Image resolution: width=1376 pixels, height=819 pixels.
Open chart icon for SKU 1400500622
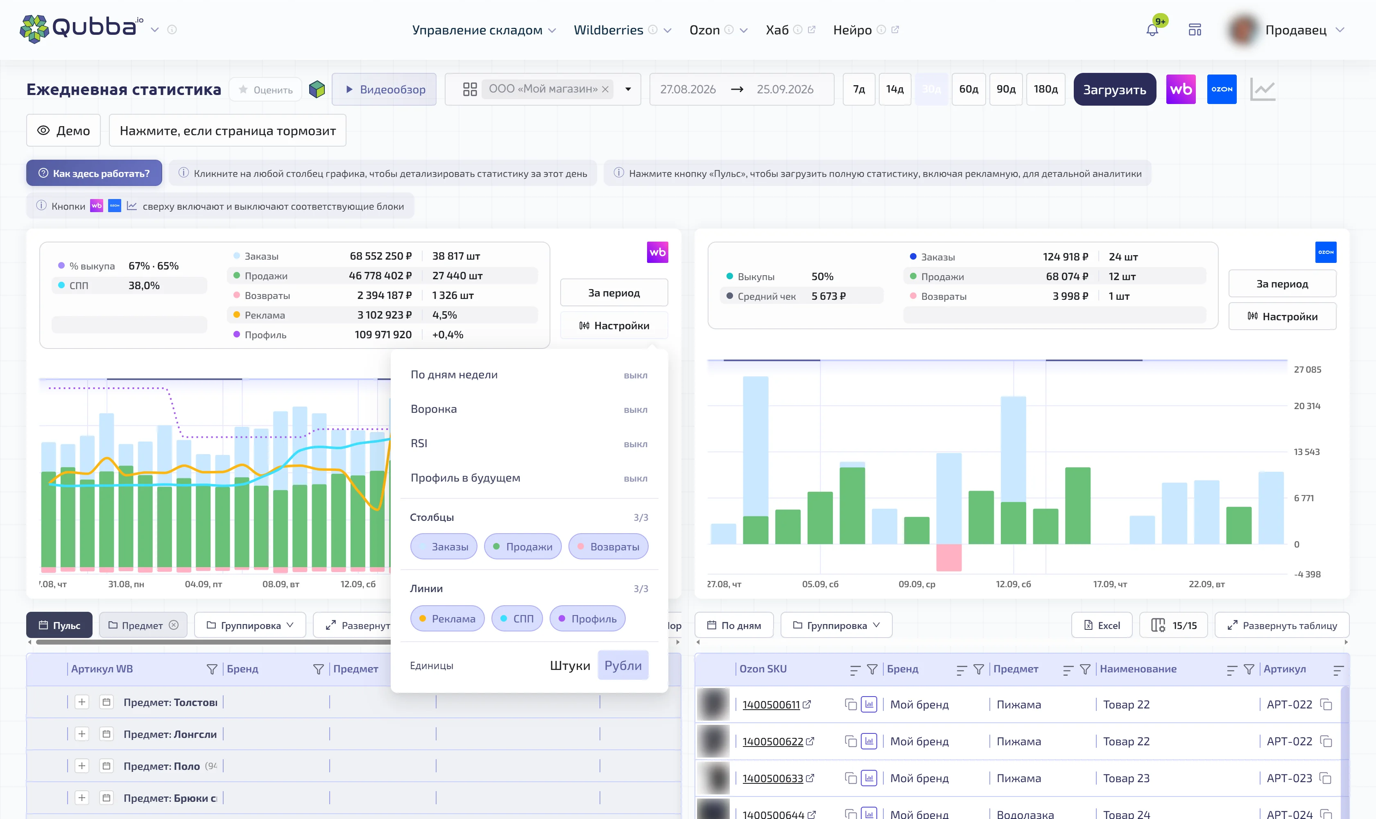pos(869,741)
